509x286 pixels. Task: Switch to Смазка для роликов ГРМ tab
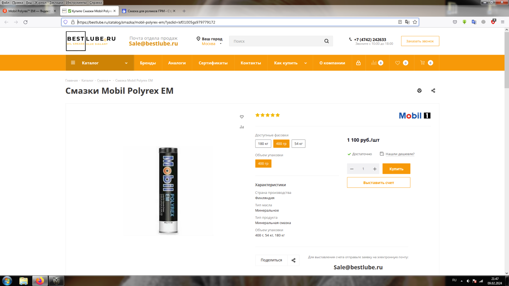coord(148,11)
